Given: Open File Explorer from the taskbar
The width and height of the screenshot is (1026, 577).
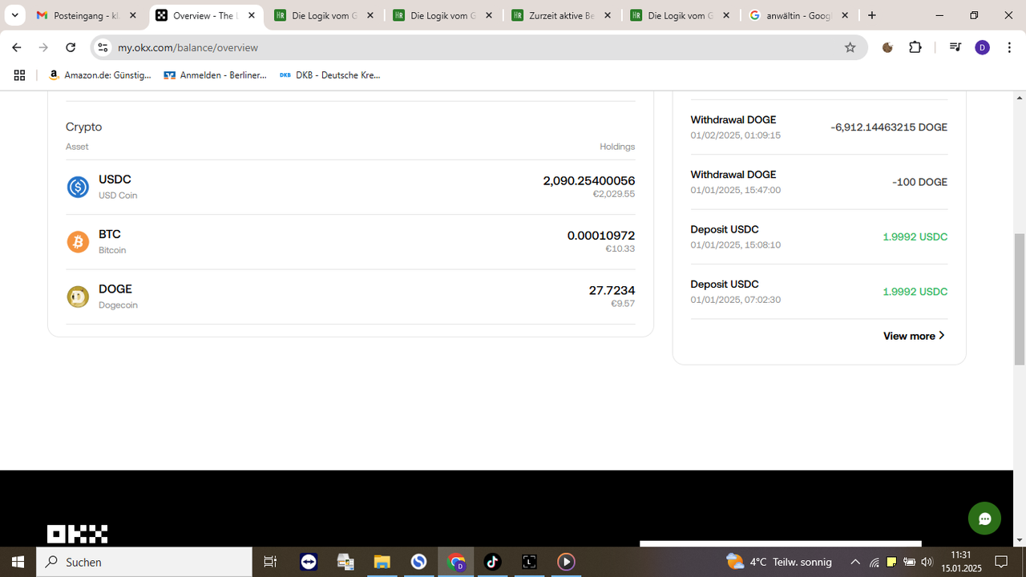Looking at the screenshot, I should pyautogui.click(x=382, y=562).
